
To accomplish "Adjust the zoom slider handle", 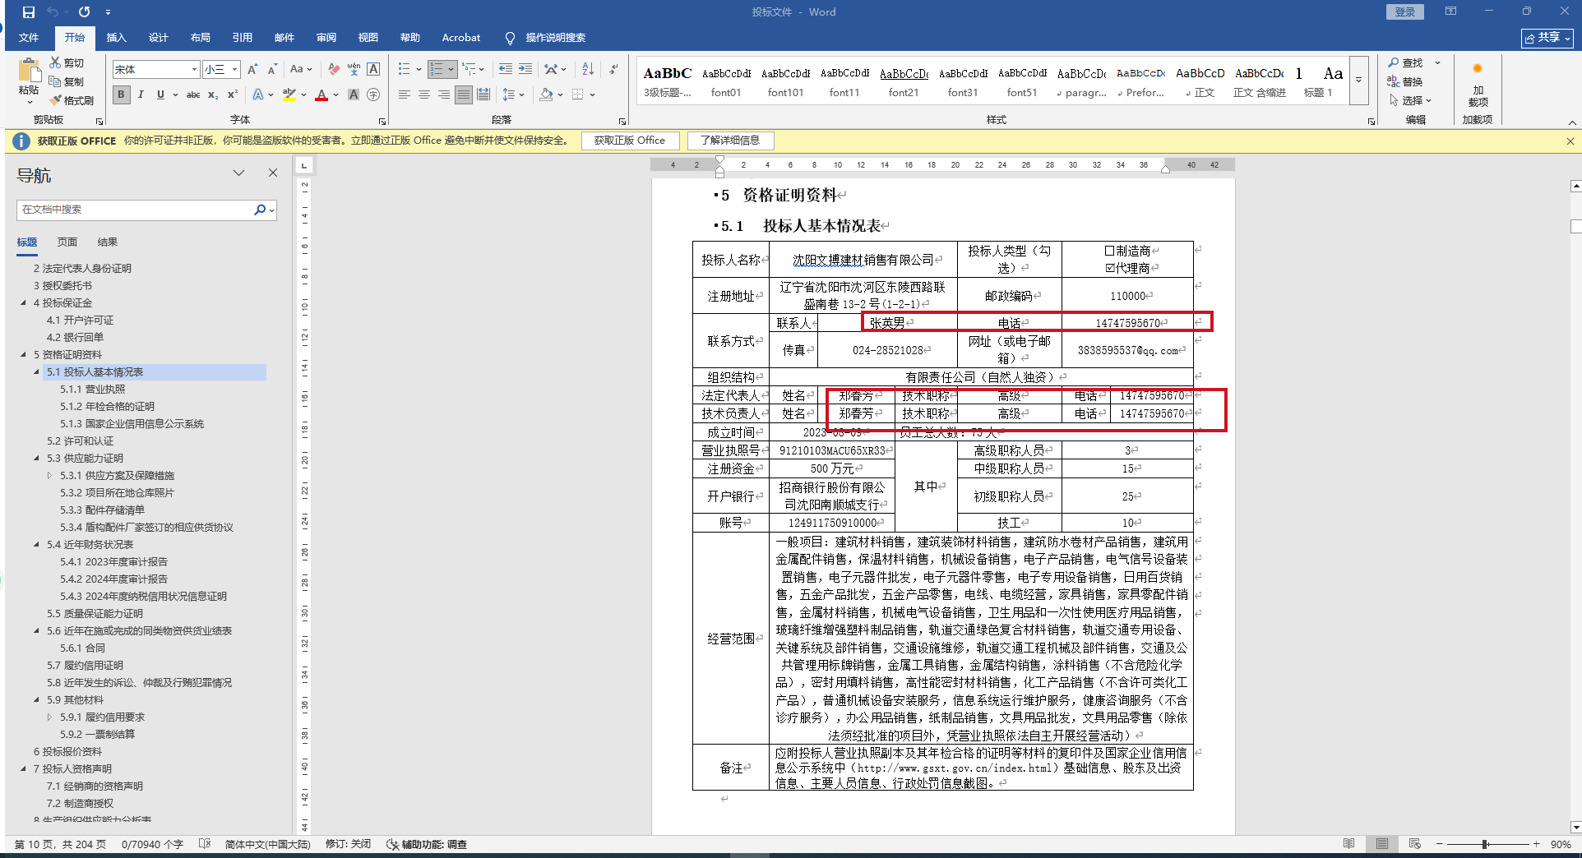I will point(1486,844).
